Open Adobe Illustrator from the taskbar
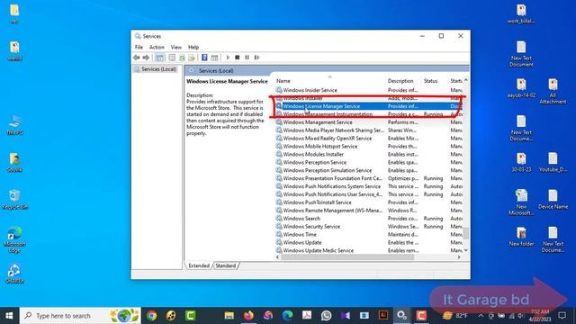Viewport: 576px width, 324px height. point(383,316)
